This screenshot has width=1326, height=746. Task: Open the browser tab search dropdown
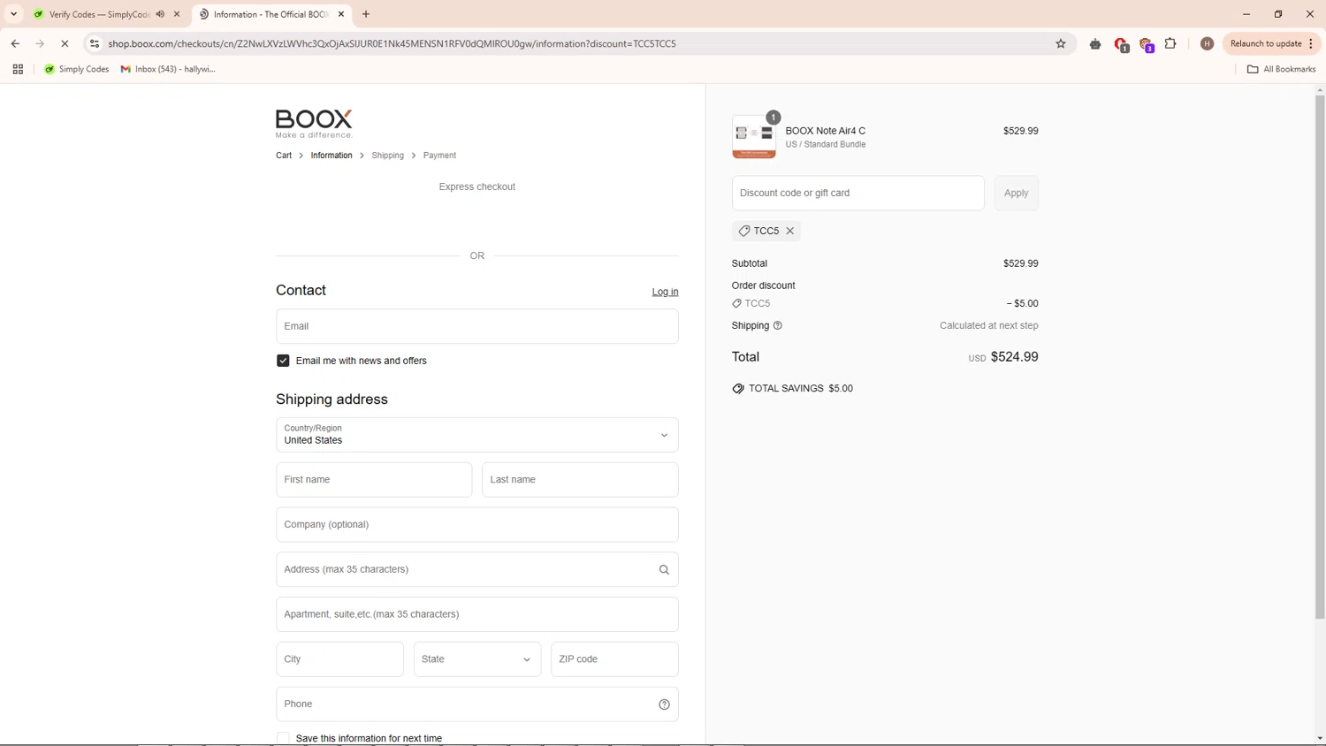coord(13,14)
